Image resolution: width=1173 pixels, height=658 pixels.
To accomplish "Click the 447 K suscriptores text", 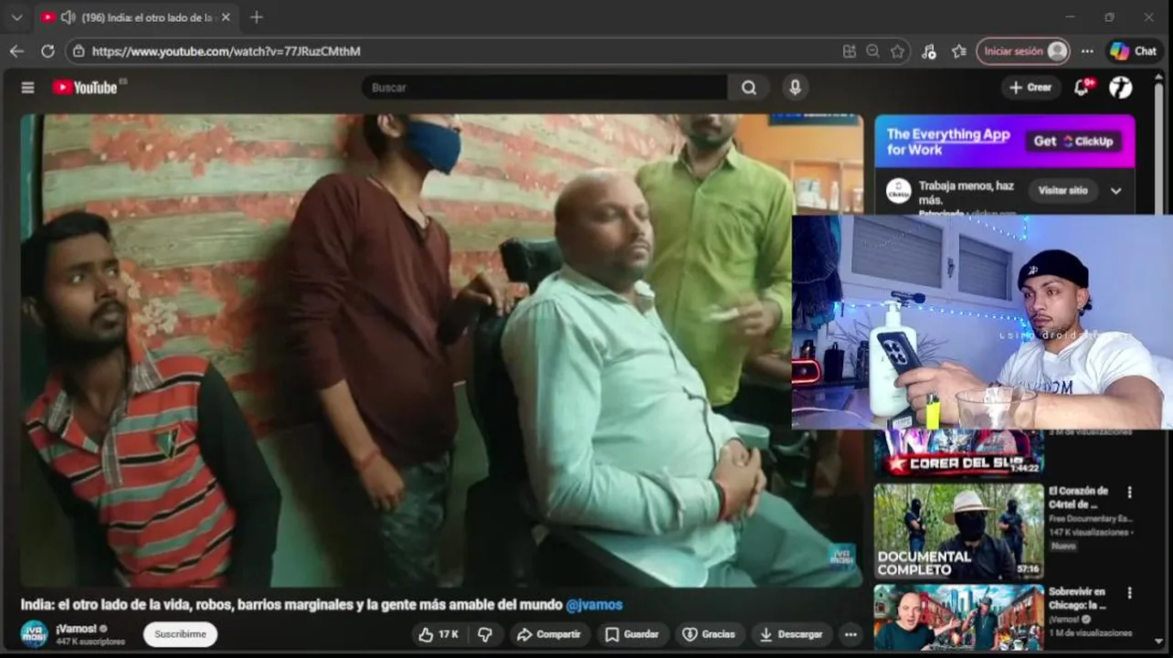I will (90, 642).
